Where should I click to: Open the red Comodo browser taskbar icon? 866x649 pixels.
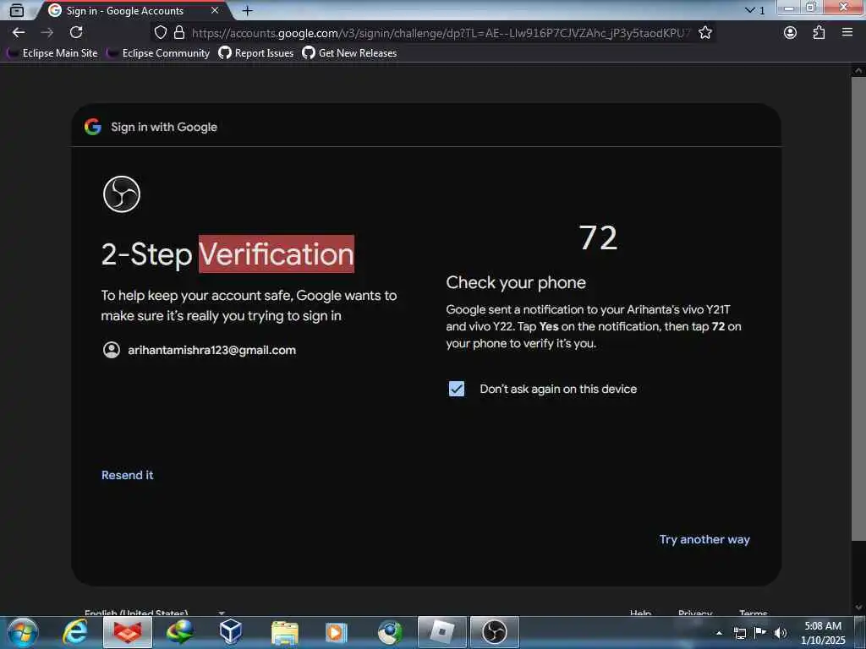point(127,632)
